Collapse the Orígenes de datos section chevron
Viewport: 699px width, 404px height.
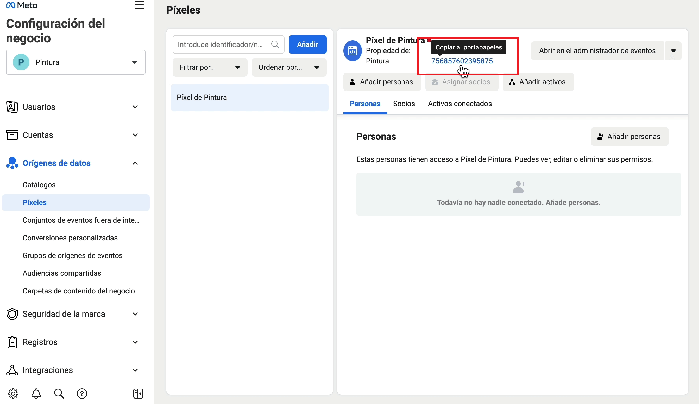[135, 163]
